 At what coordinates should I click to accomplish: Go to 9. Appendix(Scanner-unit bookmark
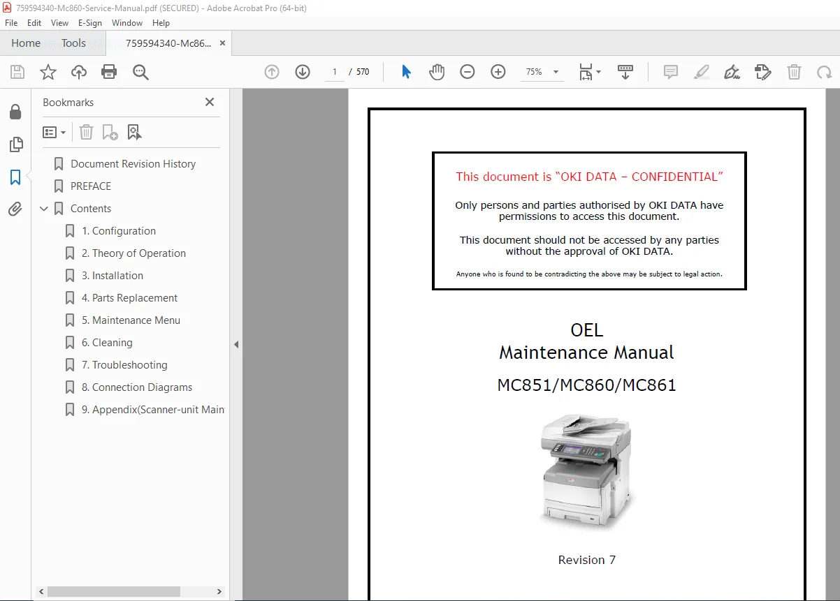pyautogui.click(x=153, y=410)
